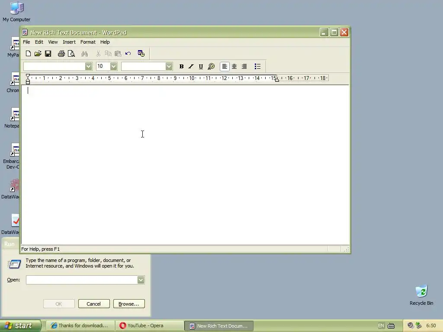This screenshot has width=443, height=332.
Task: Click the font size field showing 10
Action: pyautogui.click(x=103, y=66)
